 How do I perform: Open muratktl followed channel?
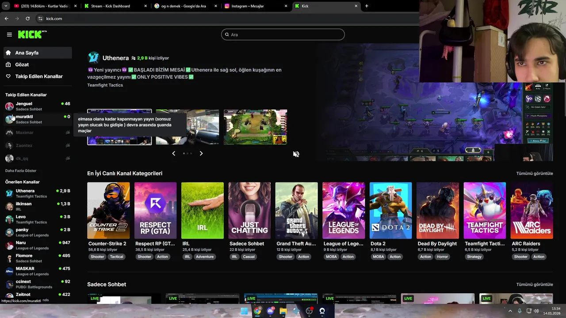tap(38, 119)
